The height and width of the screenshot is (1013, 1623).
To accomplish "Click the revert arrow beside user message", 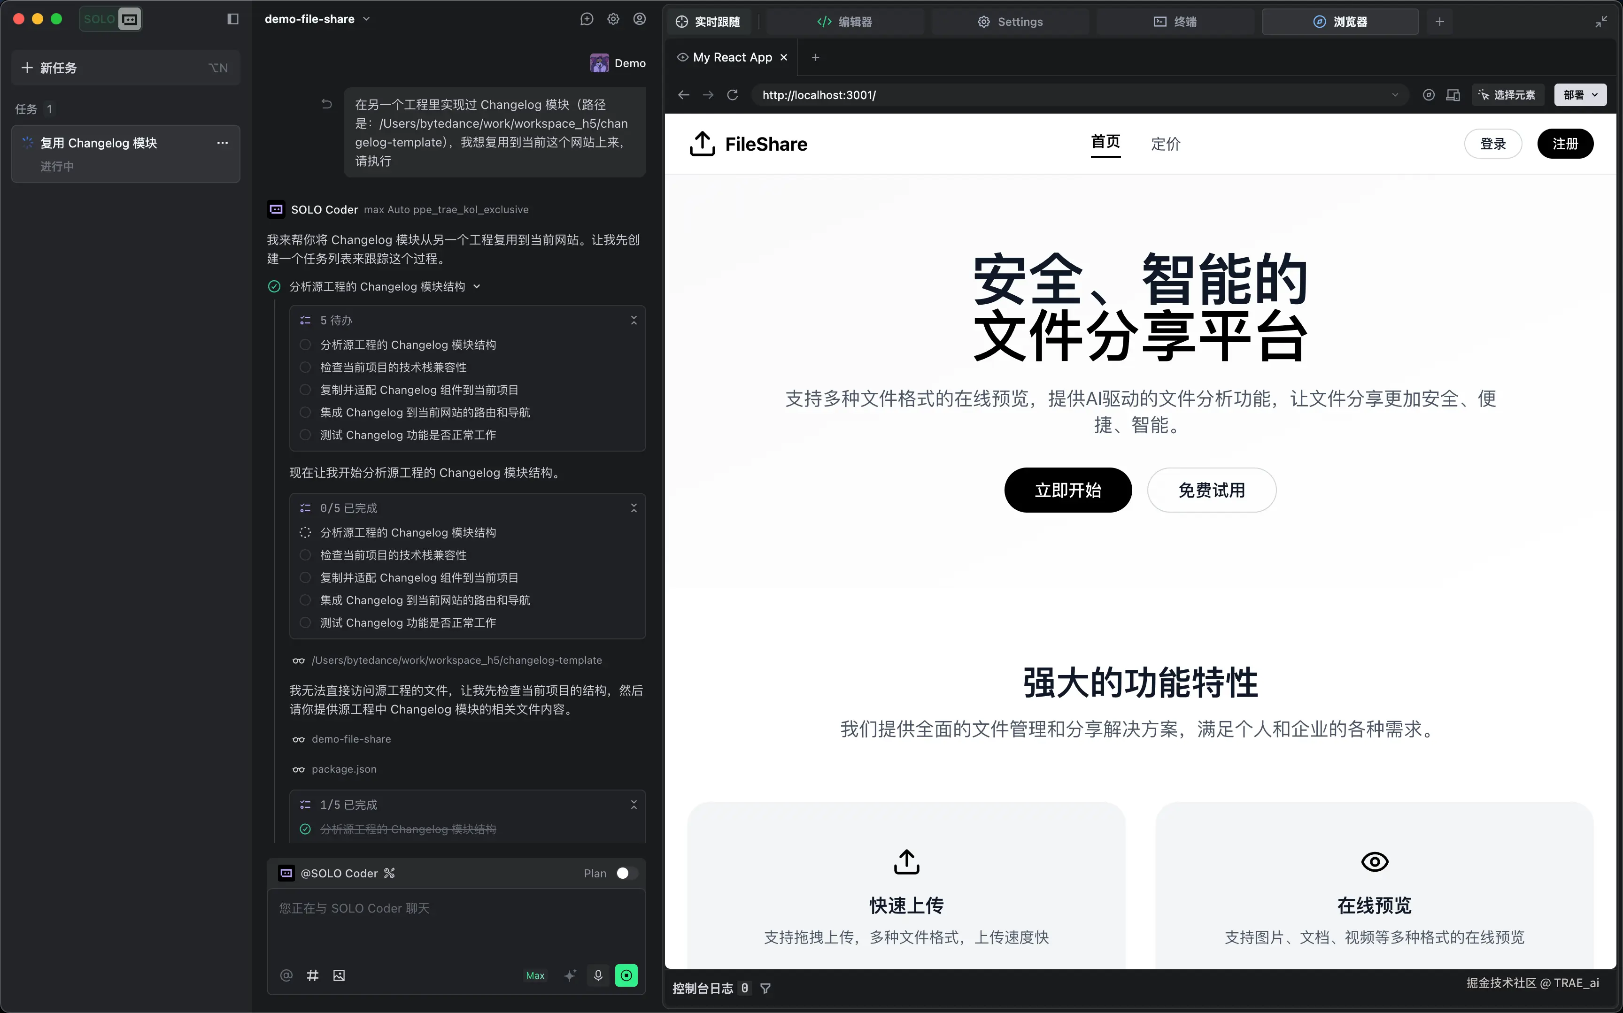I will [x=326, y=104].
